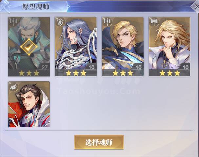Click the level 10 badge on the short blonde hero
The height and width of the screenshot is (157, 199).
[x=138, y=67]
